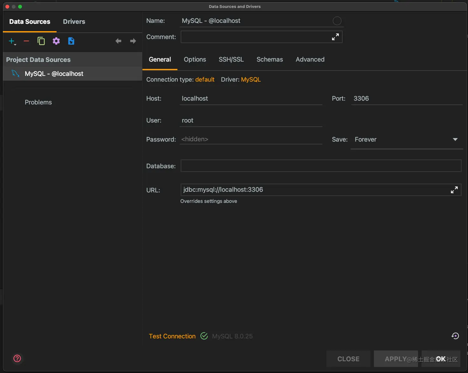This screenshot has width=468, height=373.
Task: Switch to the Drivers tab
Action: (74, 22)
